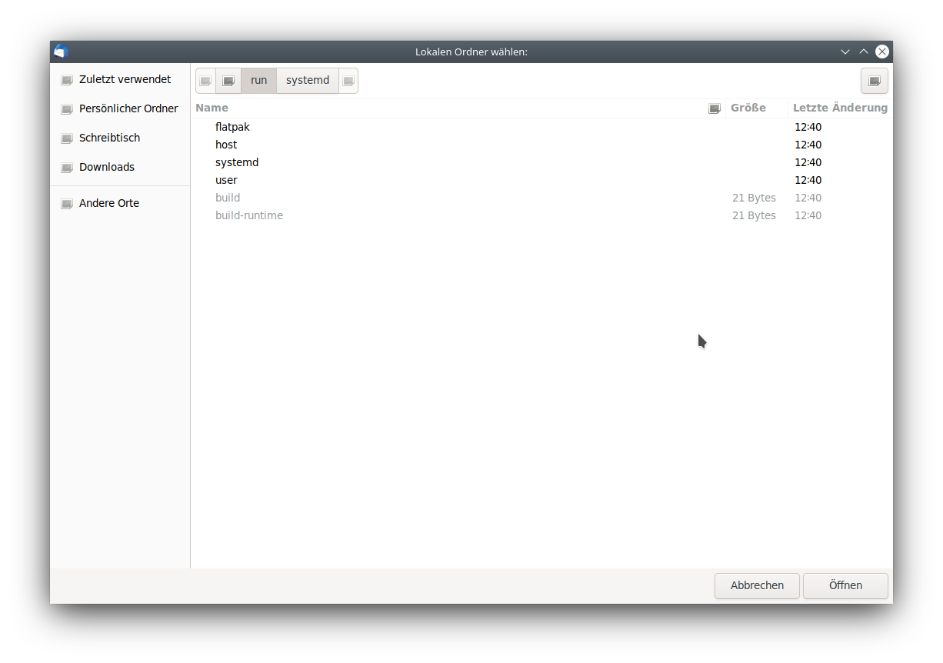This screenshot has width=943, height=663.
Task: Click the path scroll-forward icon right of systemd
Action: click(x=348, y=81)
